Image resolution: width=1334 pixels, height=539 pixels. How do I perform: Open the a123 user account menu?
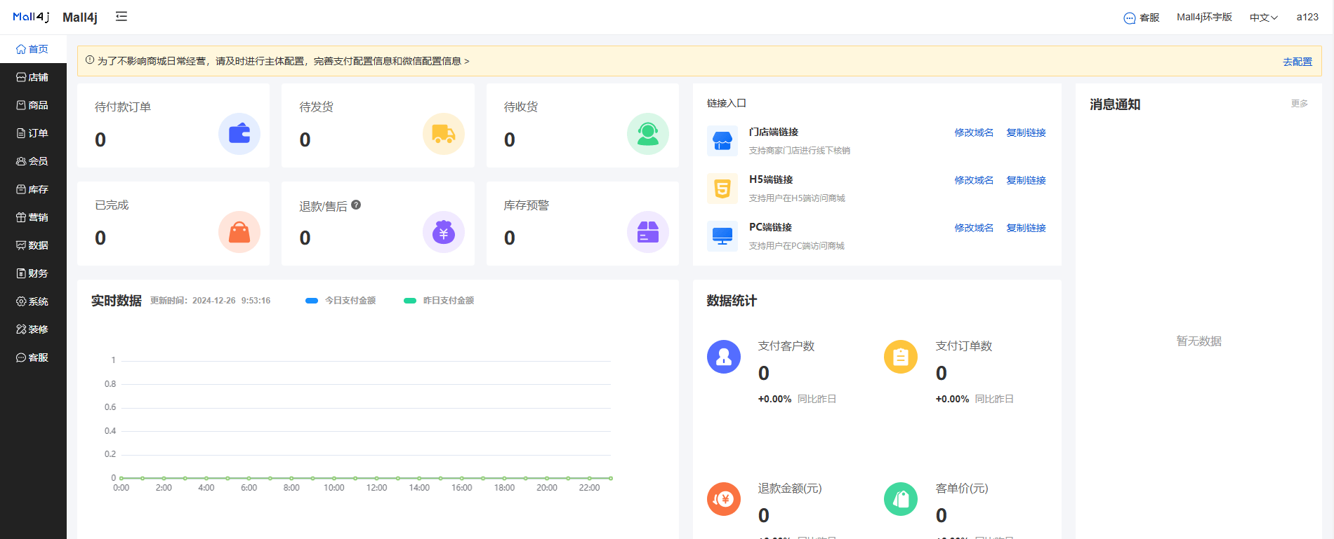click(1307, 17)
